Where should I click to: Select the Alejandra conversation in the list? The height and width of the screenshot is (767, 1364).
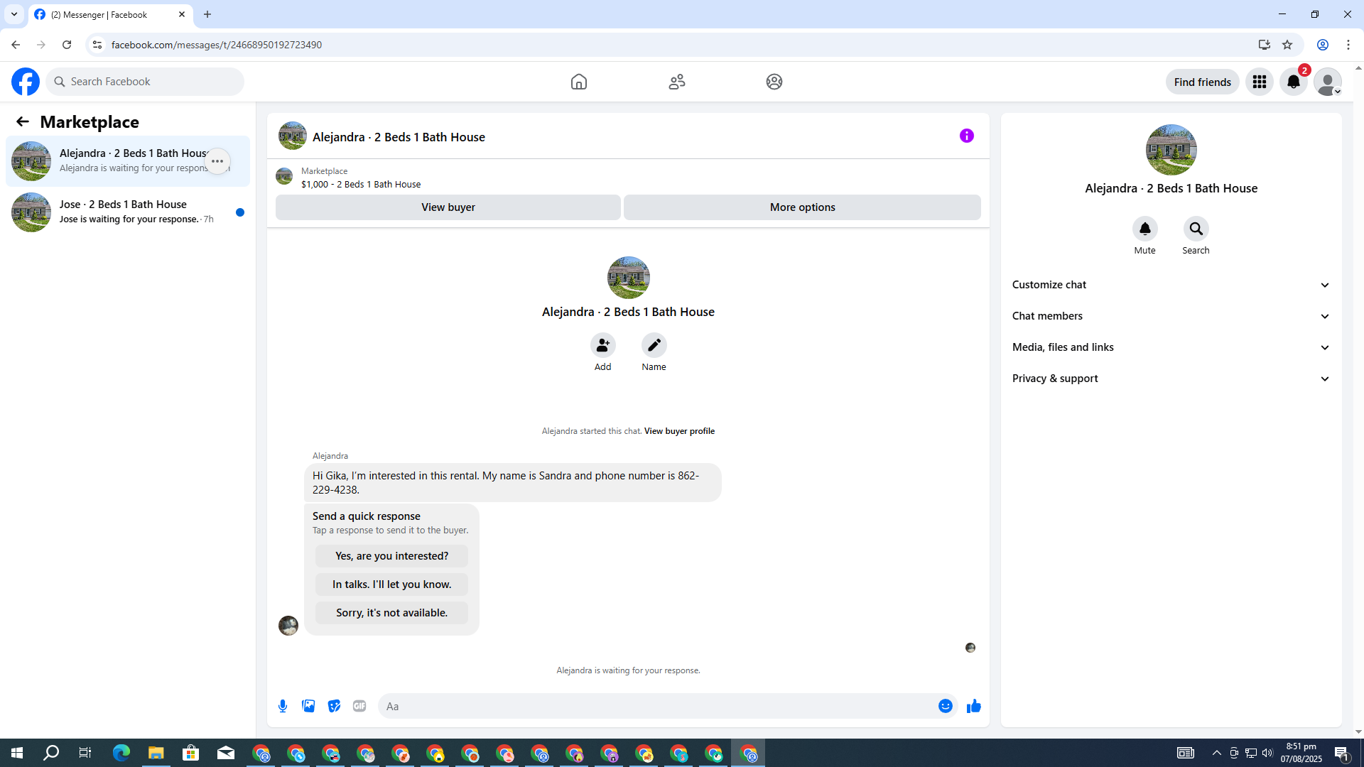click(x=128, y=161)
